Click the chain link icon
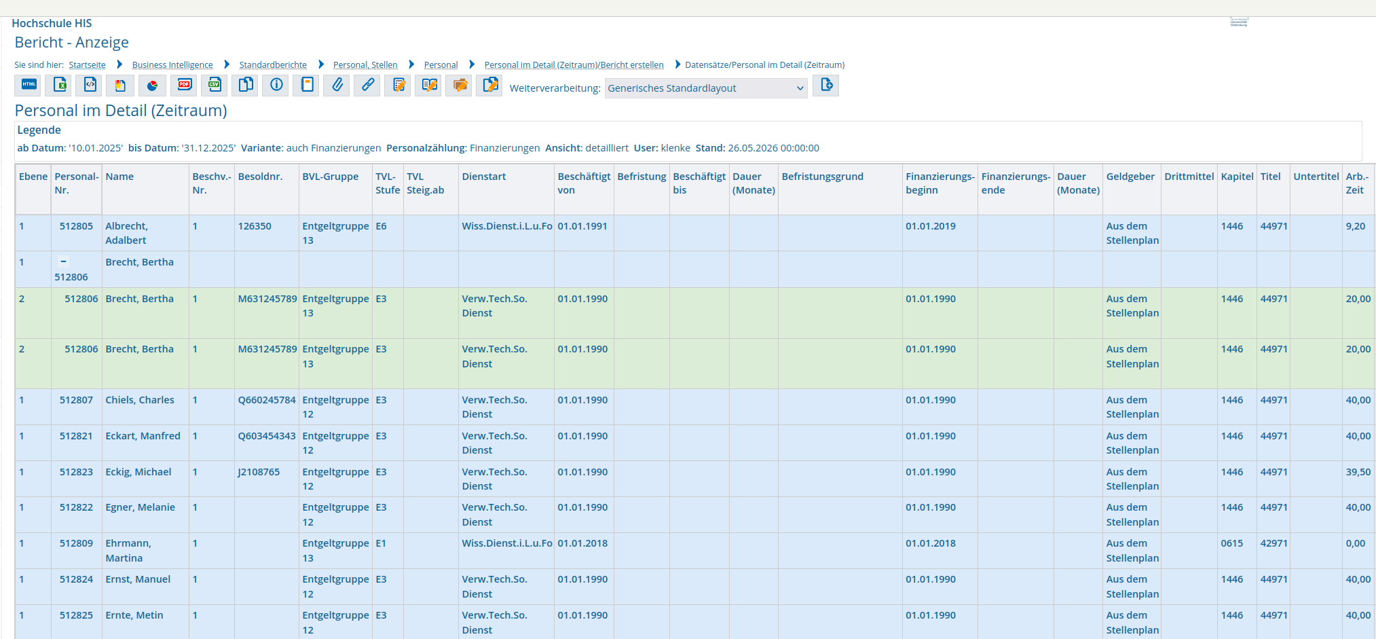 pos(367,85)
